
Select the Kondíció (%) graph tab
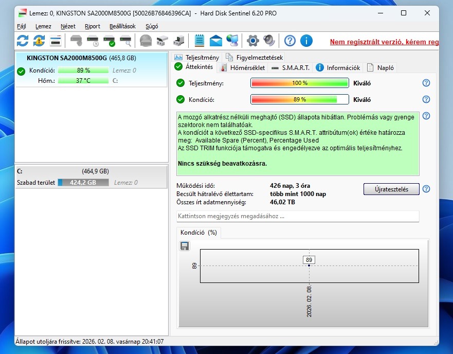click(198, 233)
